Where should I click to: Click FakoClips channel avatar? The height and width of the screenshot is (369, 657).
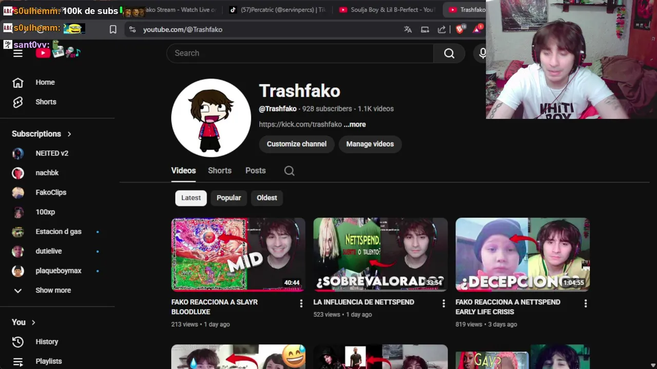pyautogui.click(x=18, y=193)
